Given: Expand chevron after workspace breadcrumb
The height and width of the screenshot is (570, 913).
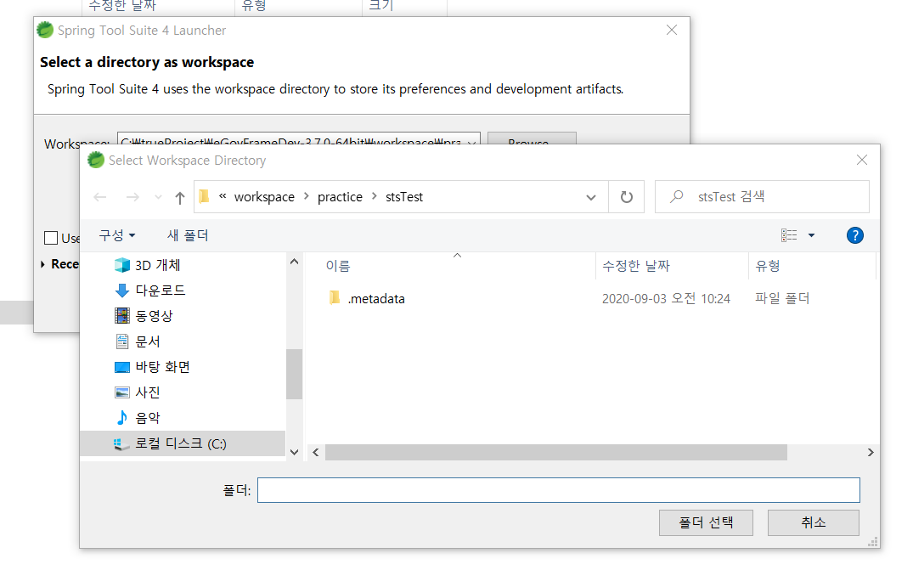Looking at the screenshot, I should click(307, 197).
